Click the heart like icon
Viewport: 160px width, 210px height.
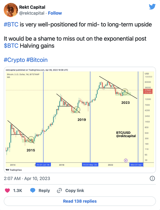point(8,191)
